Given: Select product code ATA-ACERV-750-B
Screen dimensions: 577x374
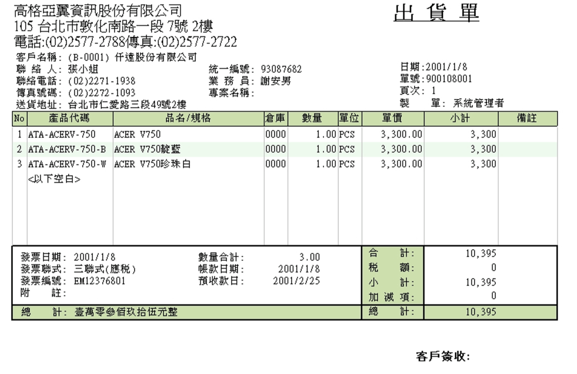Looking at the screenshot, I should tap(67, 149).
